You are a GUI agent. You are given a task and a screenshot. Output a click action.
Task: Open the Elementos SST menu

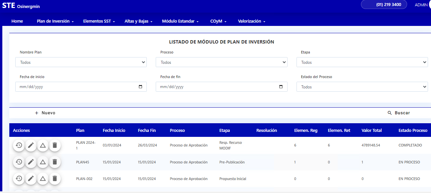click(x=99, y=21)
